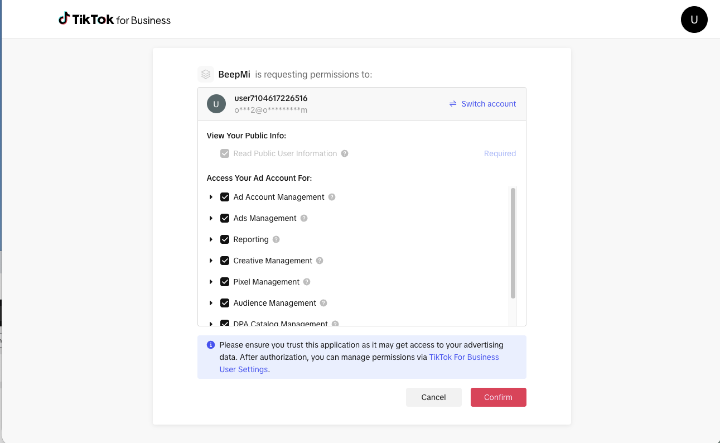Click the BeepMi app name
Image resolution: width=720 pixels, height=443 pixels.
(x=234, y=74)
